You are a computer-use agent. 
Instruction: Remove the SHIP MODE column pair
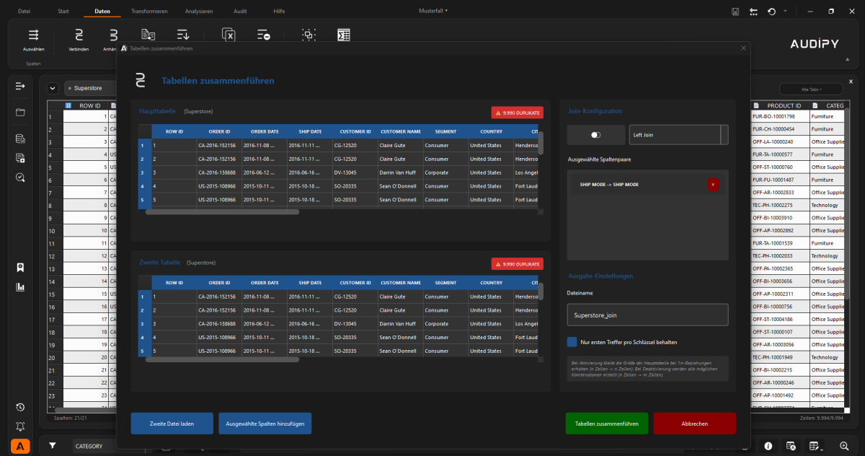(x=713, y=185)
